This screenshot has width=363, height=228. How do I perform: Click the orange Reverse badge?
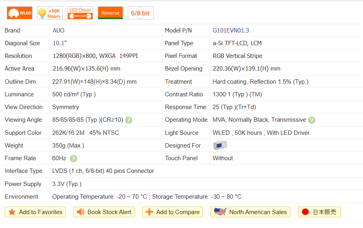click(110, 13)
